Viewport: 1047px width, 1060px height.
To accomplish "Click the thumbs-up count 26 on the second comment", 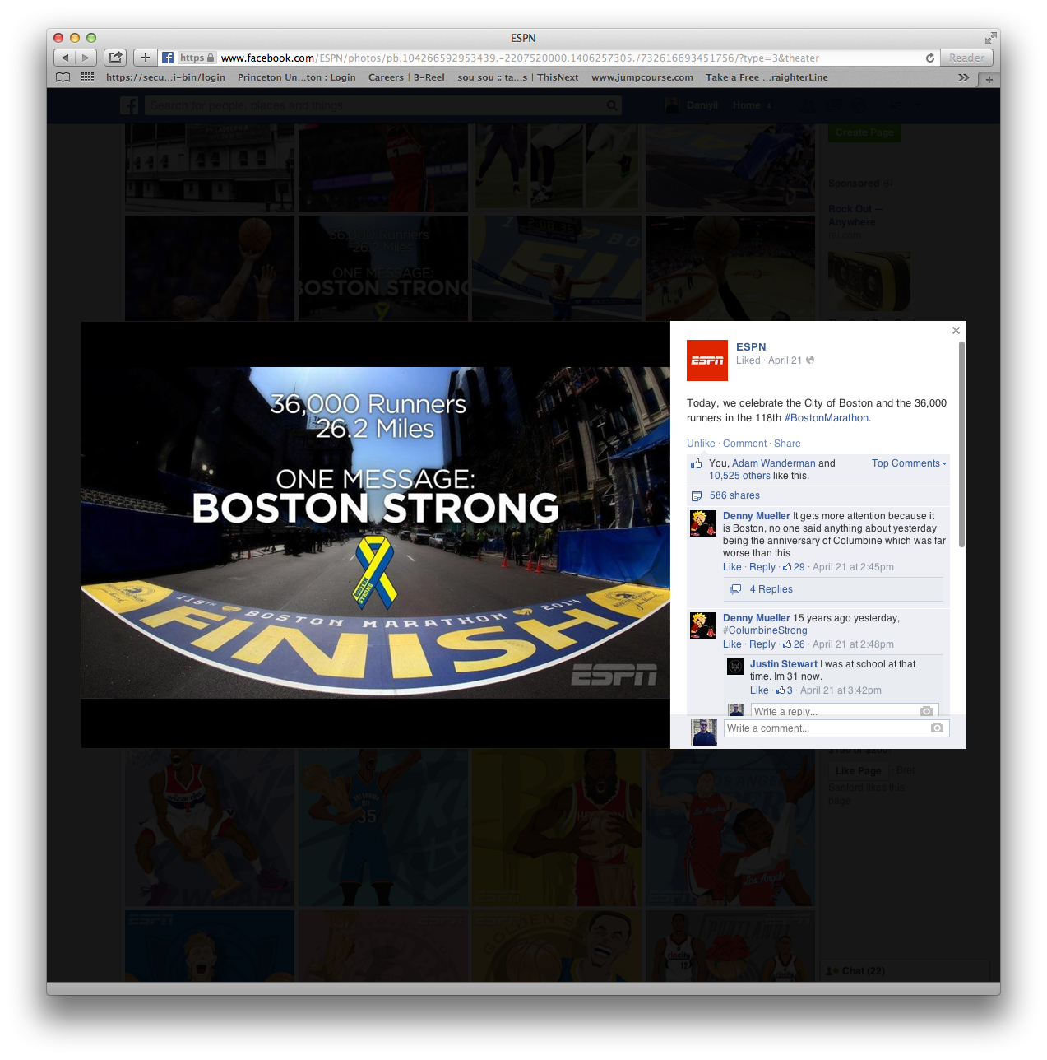I will [x=794, y=644].
